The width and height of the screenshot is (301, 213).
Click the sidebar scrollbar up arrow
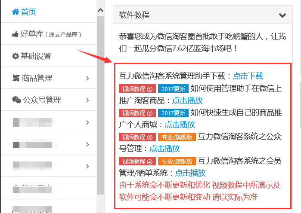pos(101,10)
